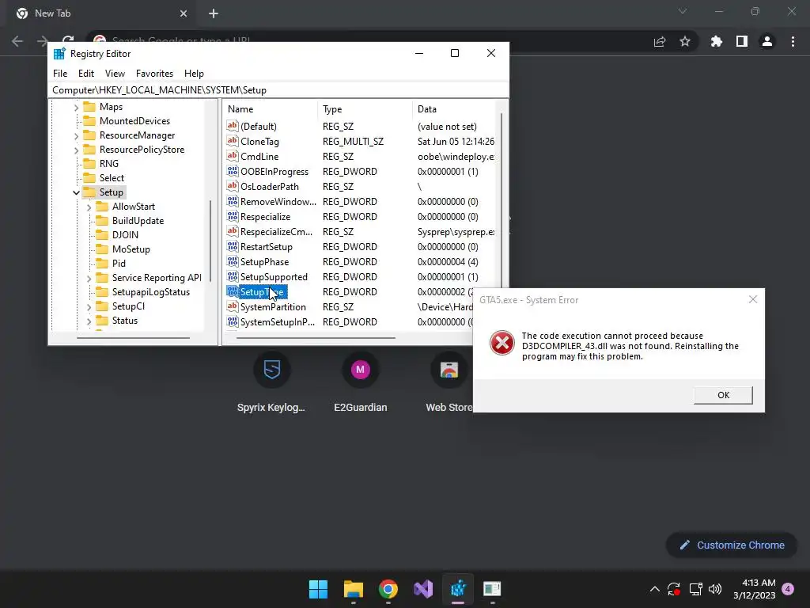Open a new Chrome tab with plus
This screenshot has width=810, height=608.
tap(214, 13)
